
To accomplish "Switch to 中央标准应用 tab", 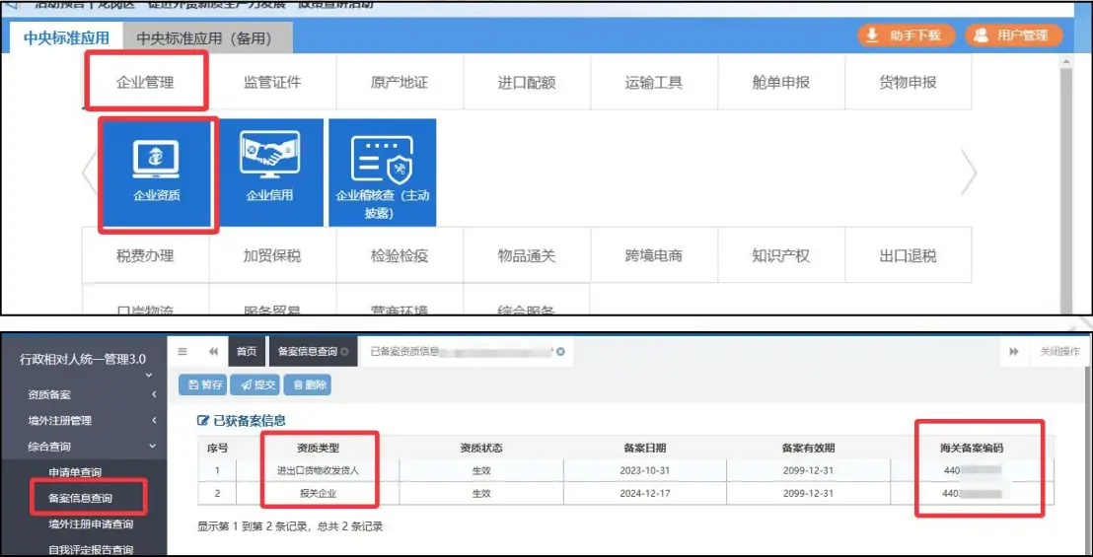I will point(66,38).
